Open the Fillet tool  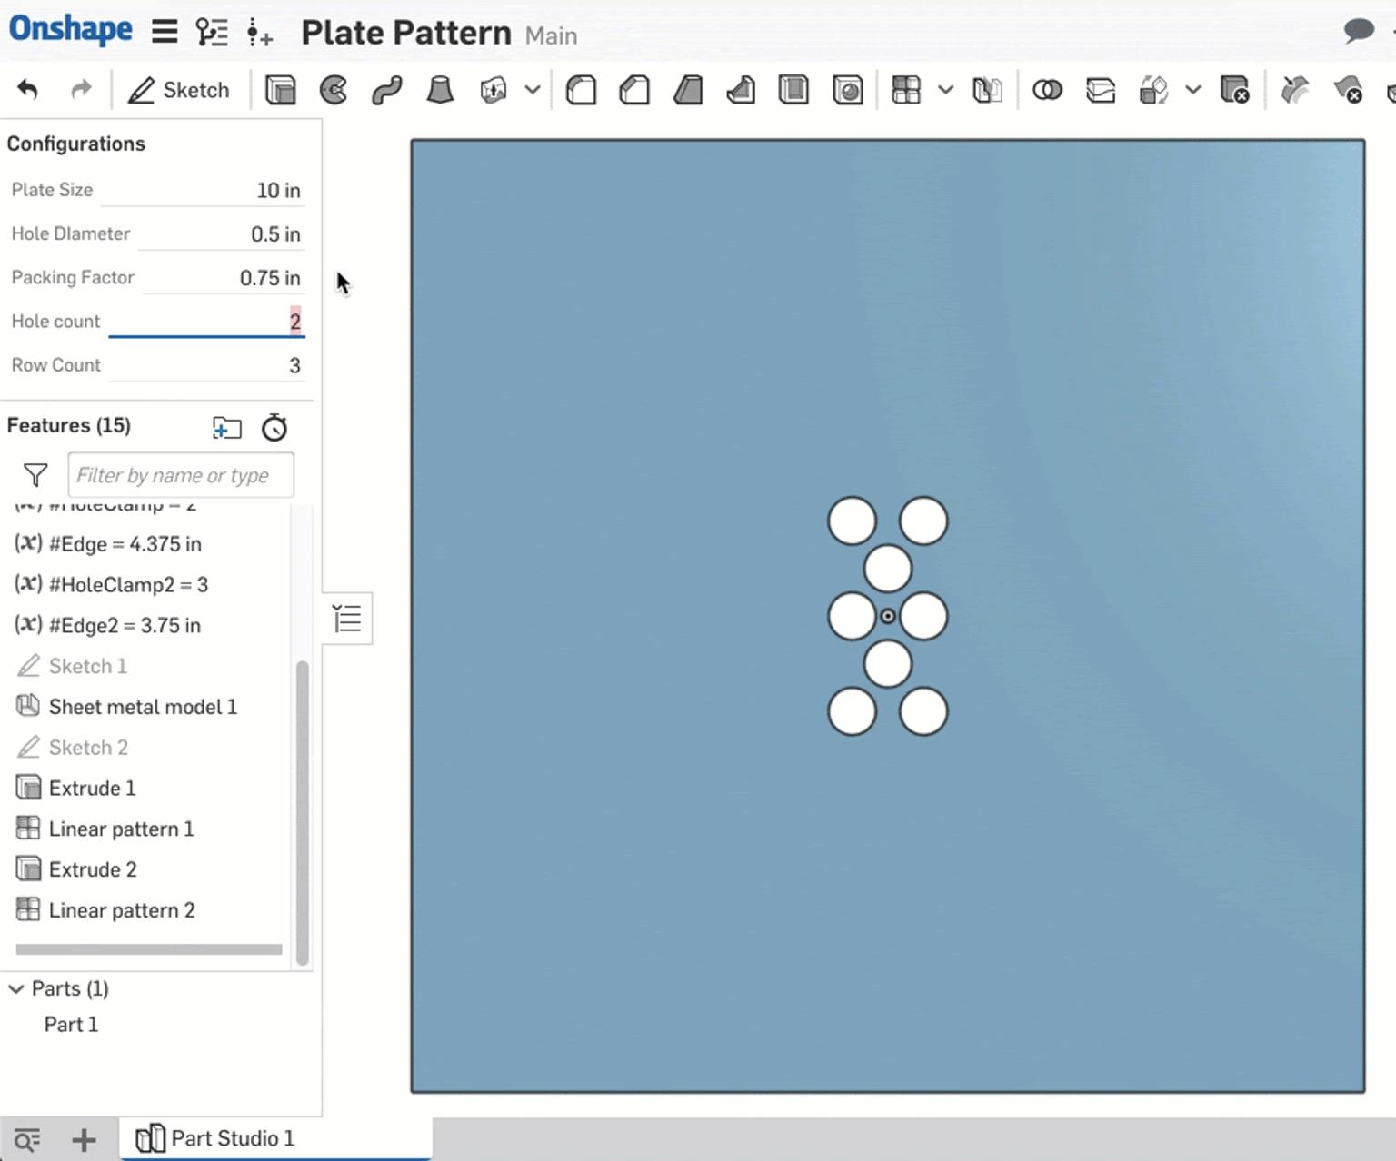582,89
